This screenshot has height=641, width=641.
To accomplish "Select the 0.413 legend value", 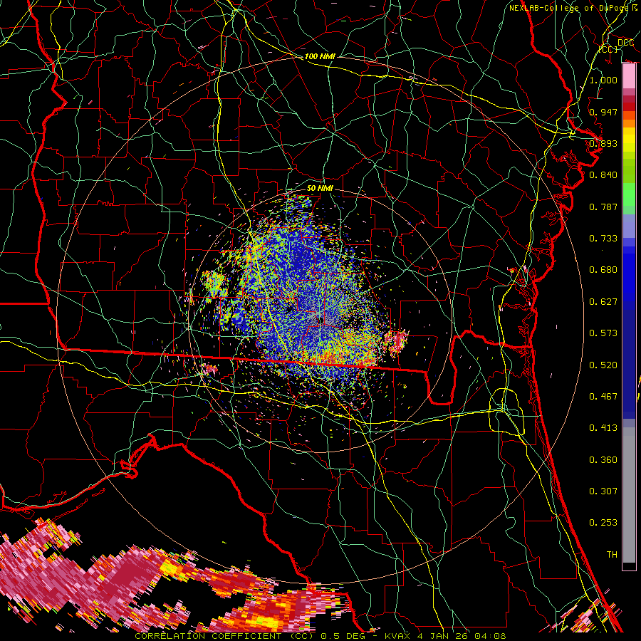I will 603,427.
